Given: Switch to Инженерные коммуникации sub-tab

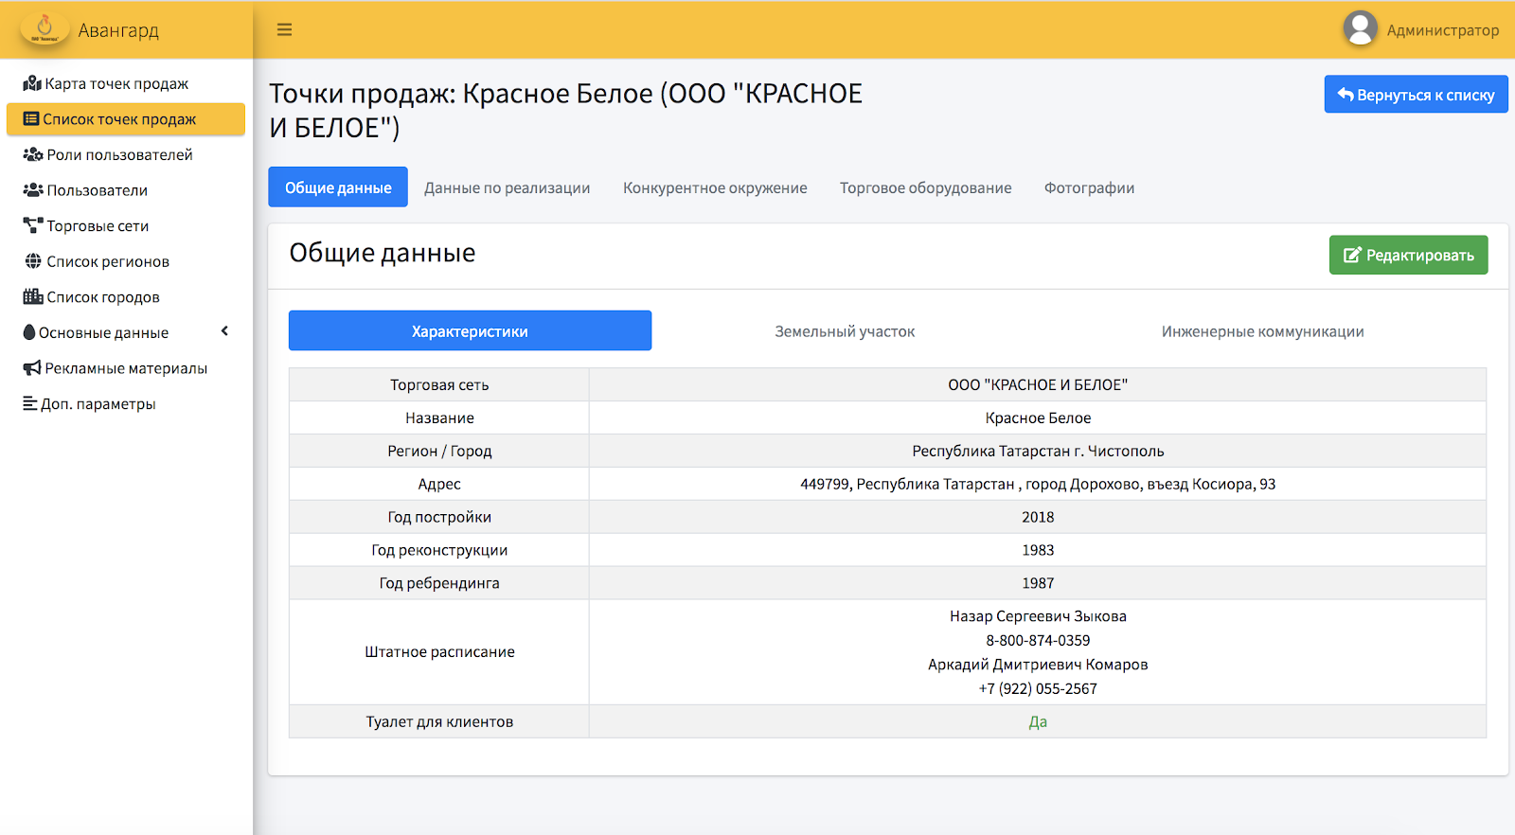Looking at the screenshot, I should (x=1262, y=331).
